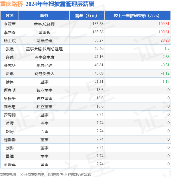The height and width of the screenshot is (177, 171).
Task: Select the name 许瑞
Action: (x=10, y=57)
